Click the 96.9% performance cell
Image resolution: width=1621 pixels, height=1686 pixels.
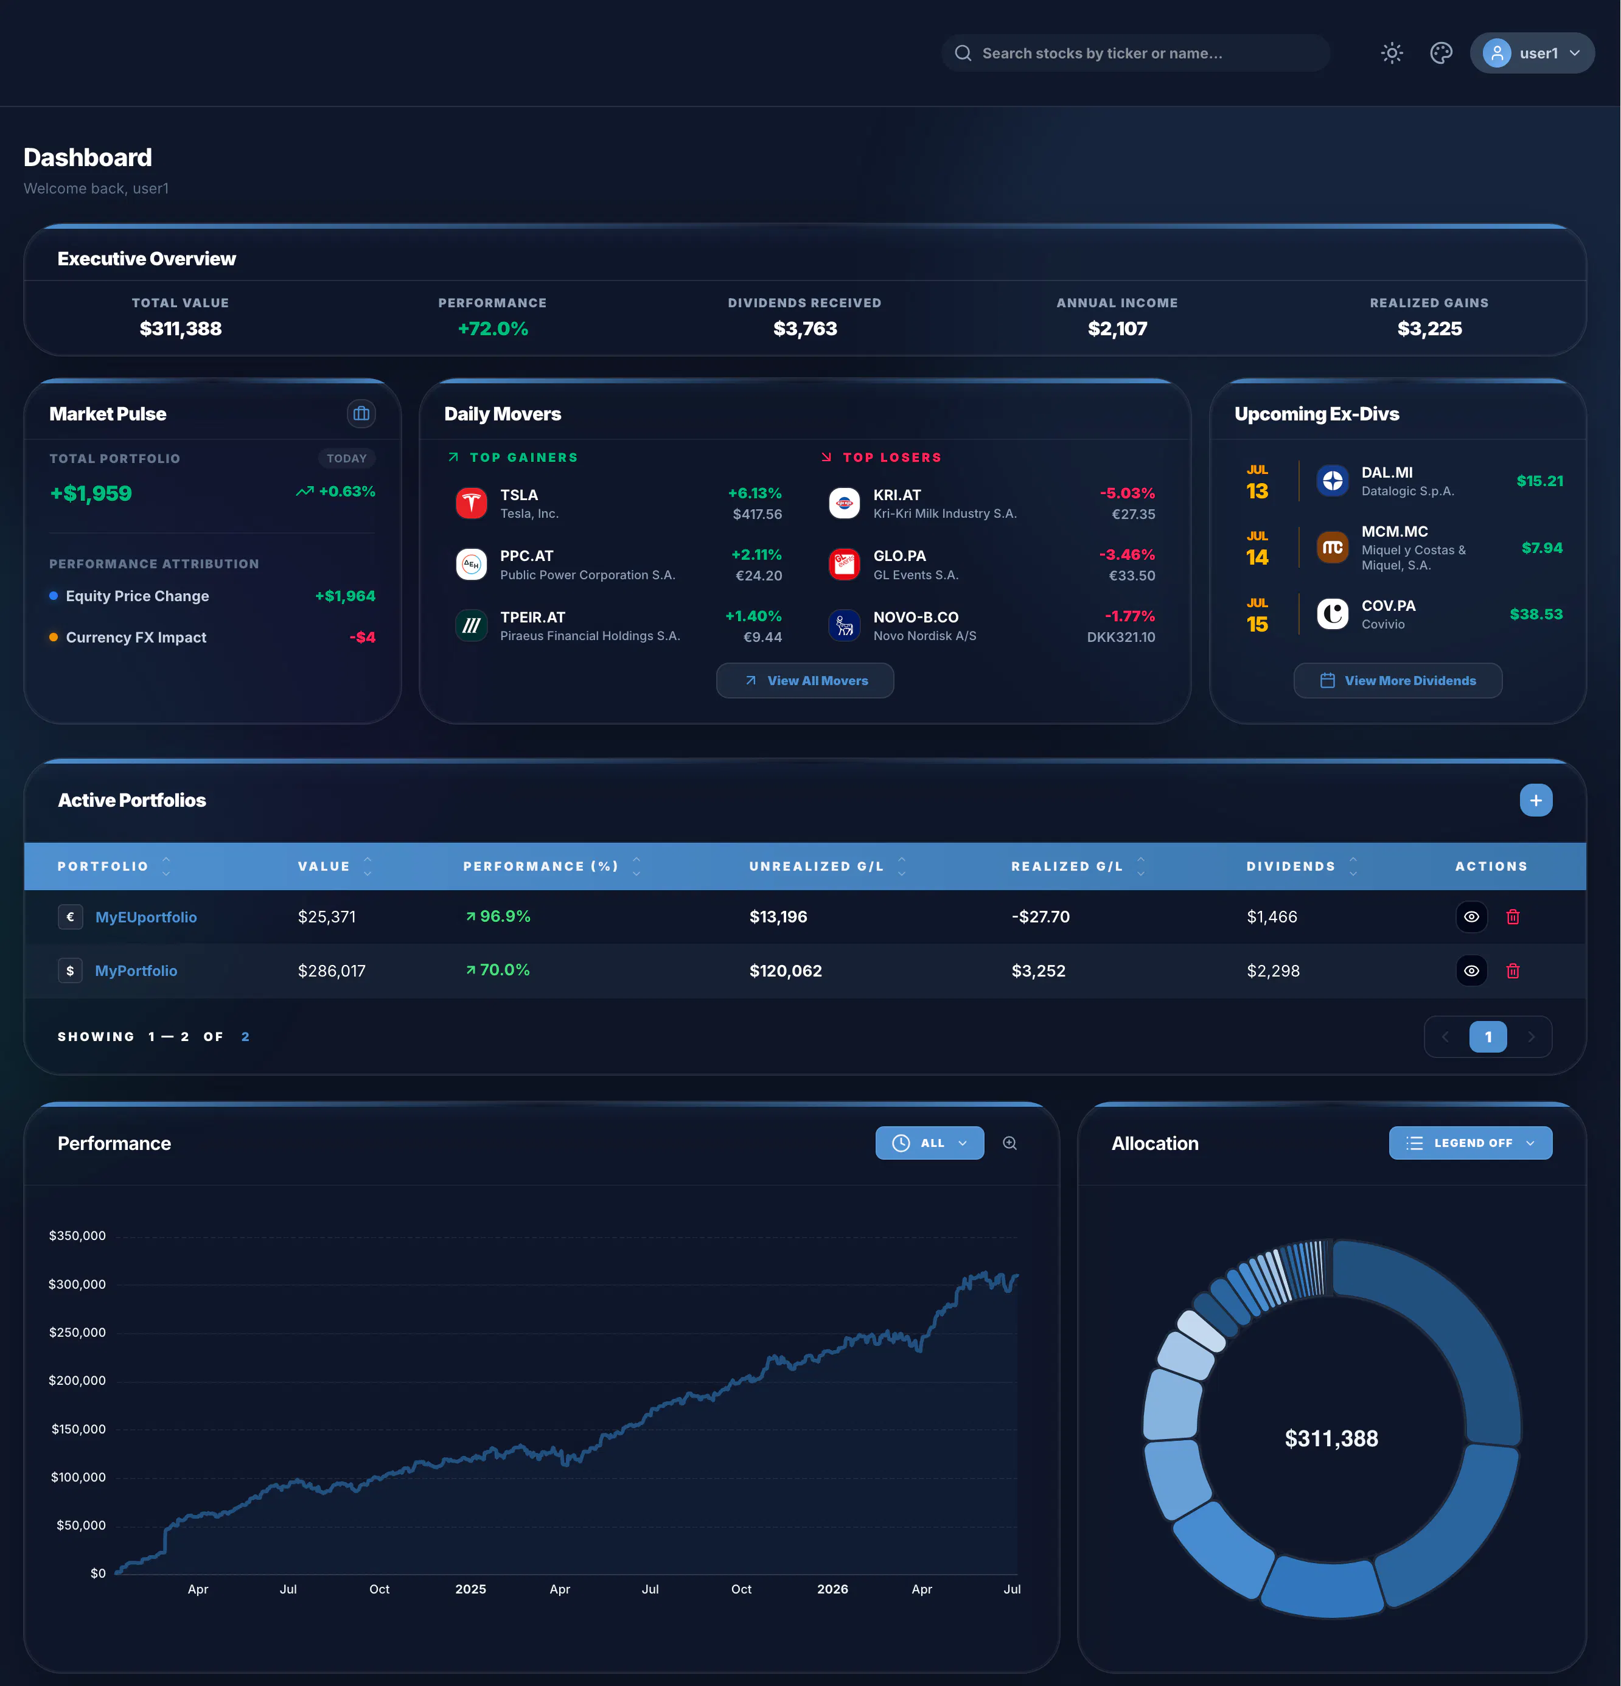(497, 916)
